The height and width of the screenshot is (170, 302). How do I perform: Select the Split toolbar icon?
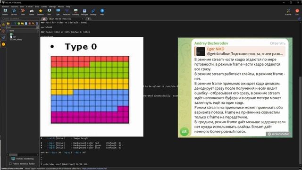tap(58, 12)
